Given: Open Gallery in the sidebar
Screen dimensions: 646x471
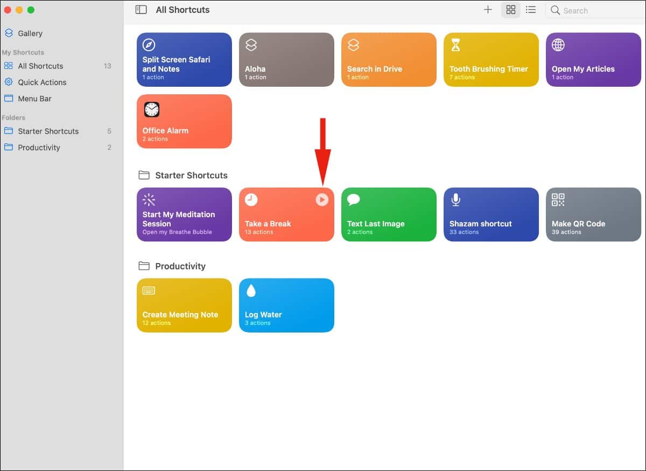Looking at the screenshot, I should pyautogui.click(x=30, y=33).
